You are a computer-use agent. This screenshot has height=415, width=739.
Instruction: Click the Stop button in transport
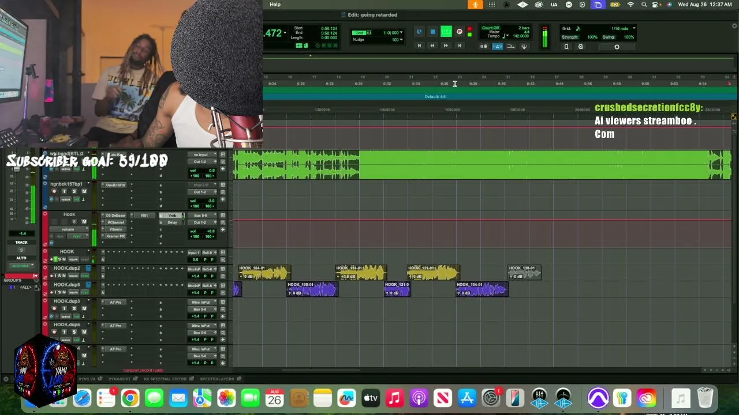(432, 32)
